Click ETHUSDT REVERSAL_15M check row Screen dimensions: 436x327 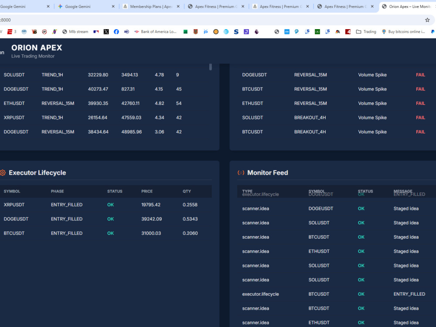tap(337, 103)
